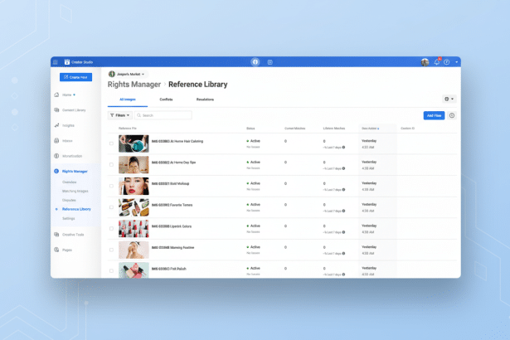
Task: Click the Create Post button
Action: [x=75, y=77]
